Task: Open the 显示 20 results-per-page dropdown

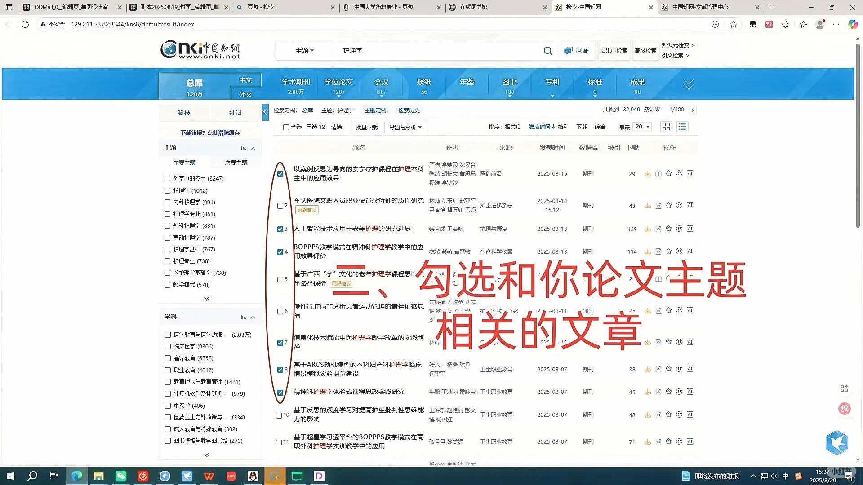Action: click(641, 127)
